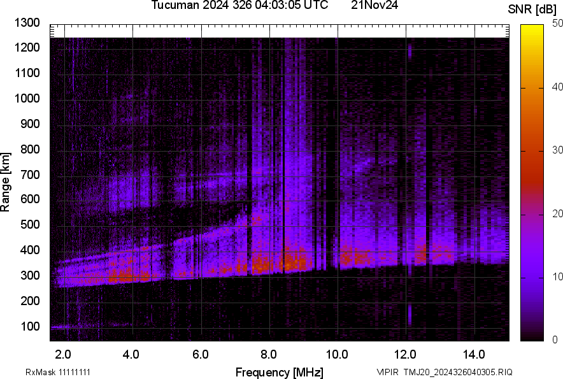Click the Tucuman timestamp title text

(x=239, y=6)
